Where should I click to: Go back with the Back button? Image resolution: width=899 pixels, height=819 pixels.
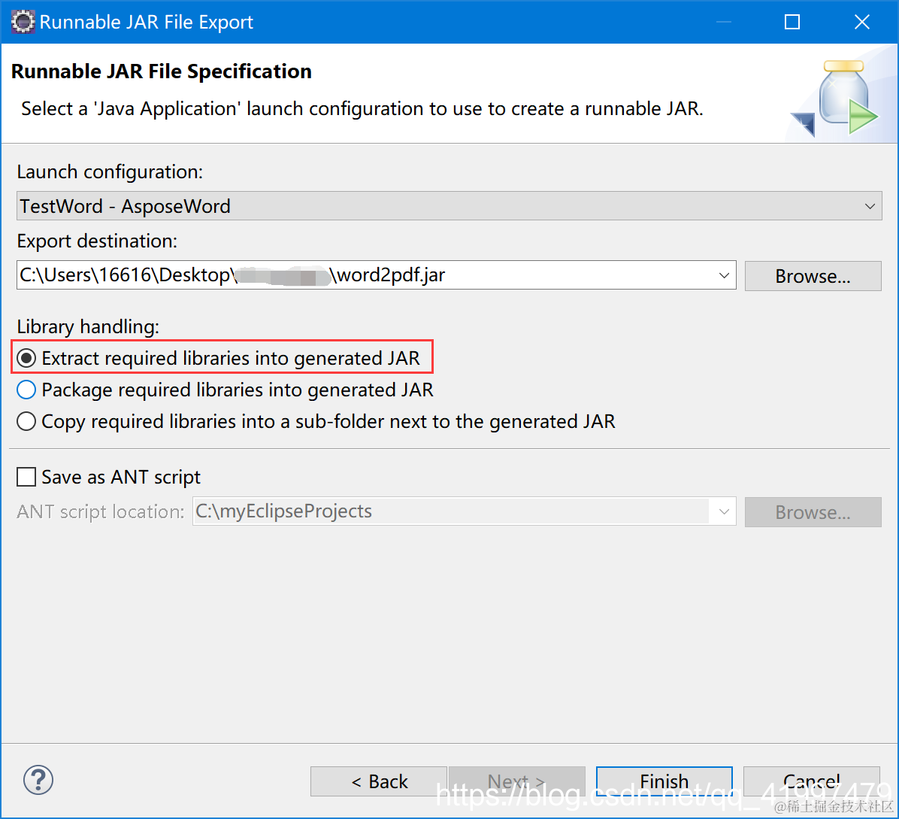[378, 781]
